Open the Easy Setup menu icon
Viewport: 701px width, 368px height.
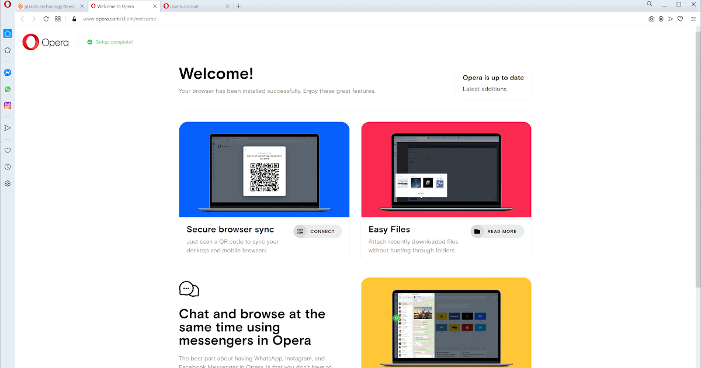pos(693,19)
